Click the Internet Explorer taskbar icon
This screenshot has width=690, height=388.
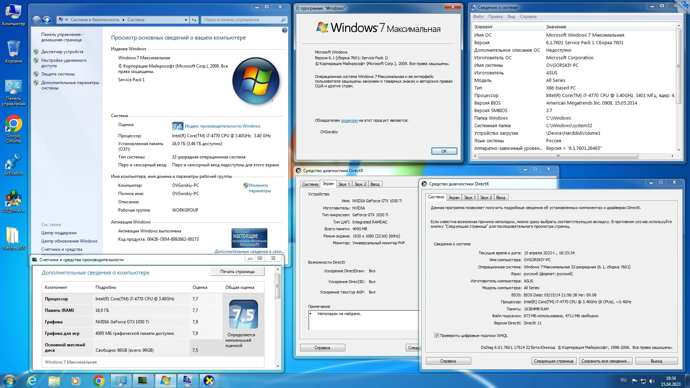pos(32,380)
